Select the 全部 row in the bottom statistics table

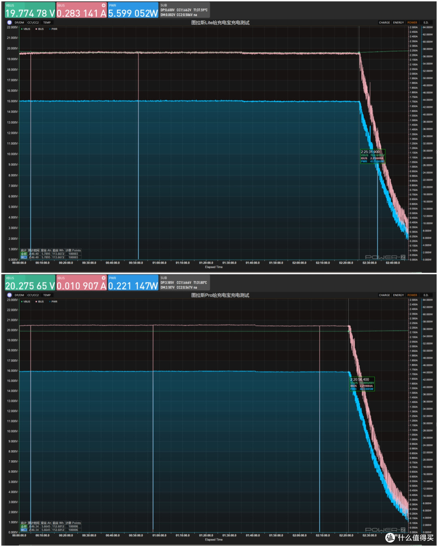51,527
